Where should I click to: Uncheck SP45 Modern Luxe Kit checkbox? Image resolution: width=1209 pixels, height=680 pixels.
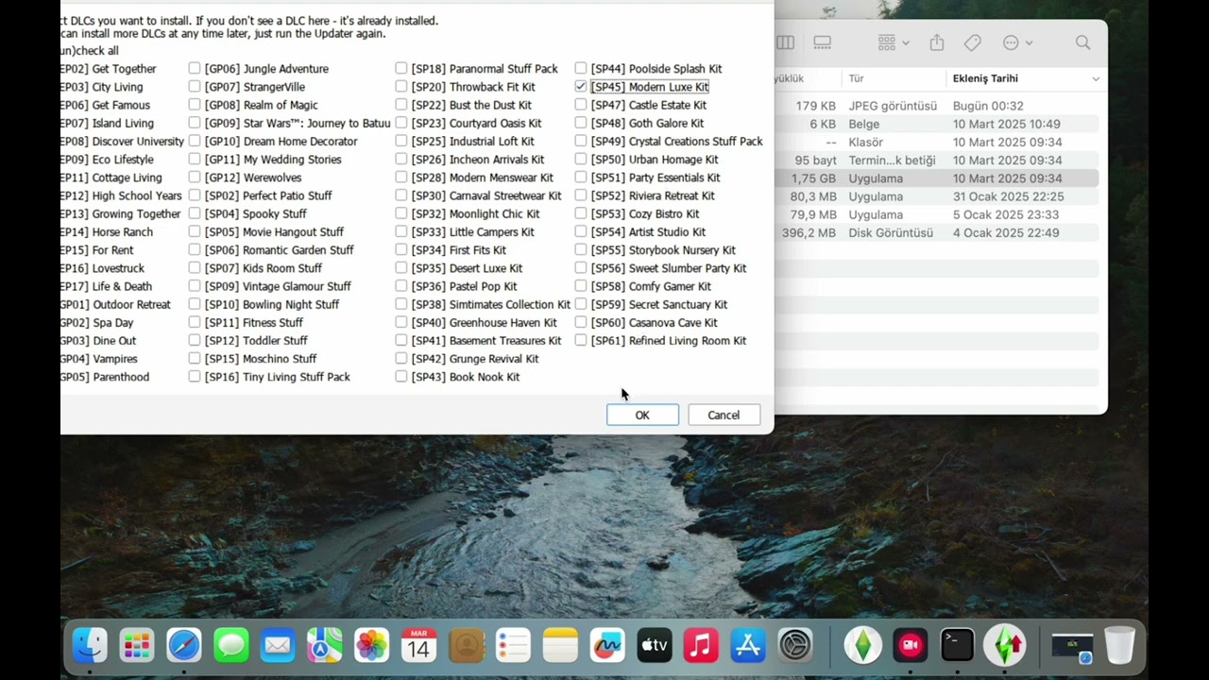581,86
